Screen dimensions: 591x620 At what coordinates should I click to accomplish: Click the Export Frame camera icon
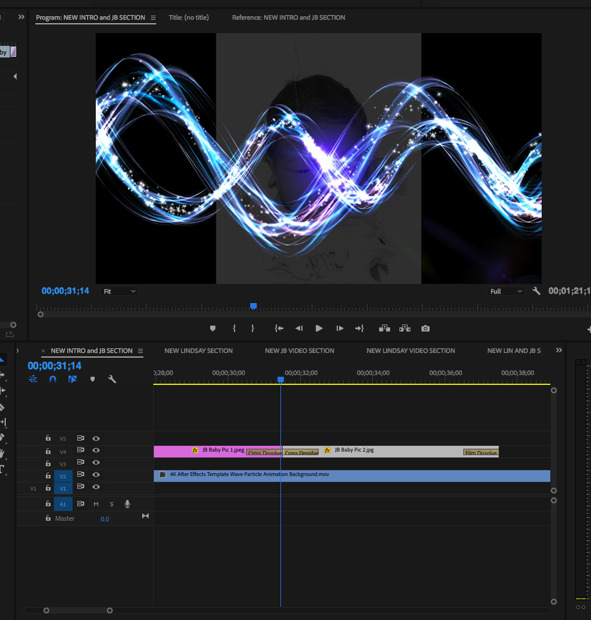coord(426,329)
